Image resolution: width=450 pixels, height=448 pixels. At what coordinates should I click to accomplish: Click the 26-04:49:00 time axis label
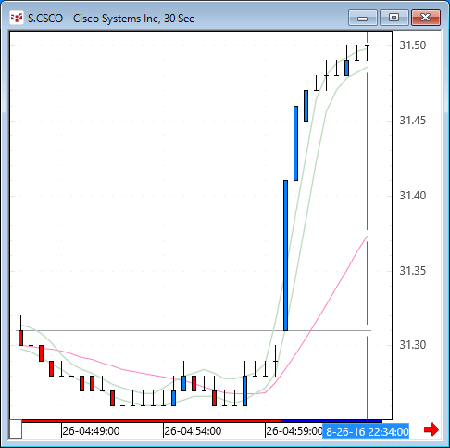click(91, 431)
